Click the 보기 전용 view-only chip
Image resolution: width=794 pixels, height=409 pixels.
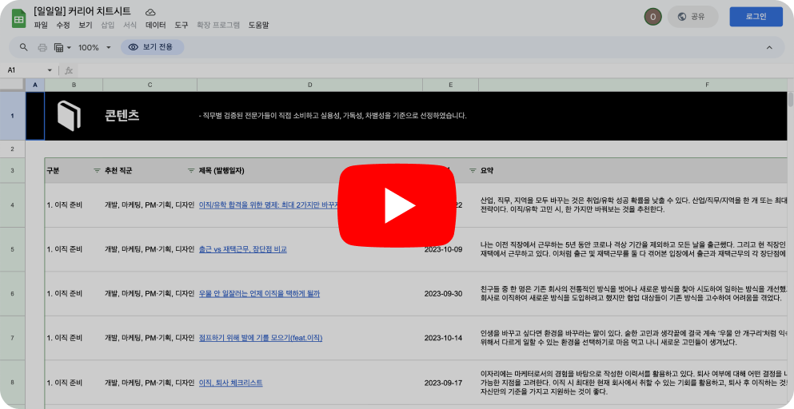pos(152,47)
